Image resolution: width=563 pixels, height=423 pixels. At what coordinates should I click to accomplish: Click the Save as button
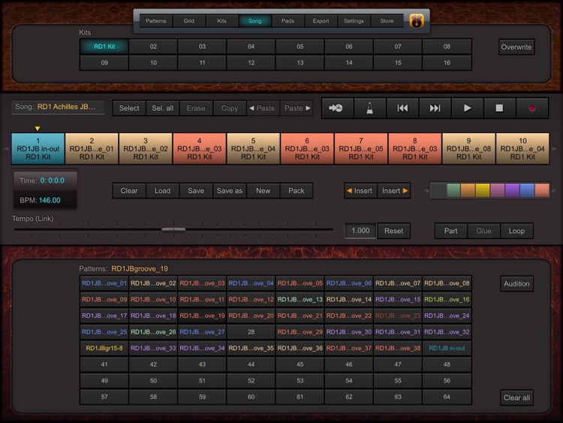[230, 191]
